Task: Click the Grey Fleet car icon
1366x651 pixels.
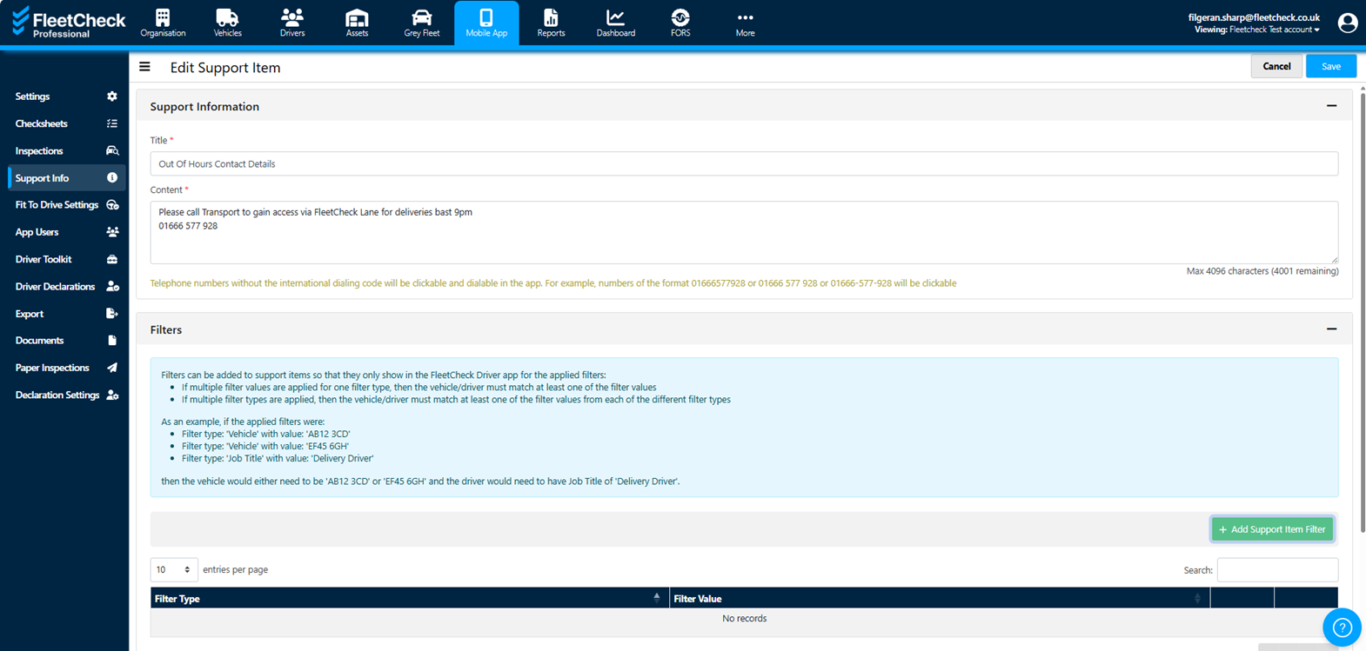Action: [x=421, y=18]
